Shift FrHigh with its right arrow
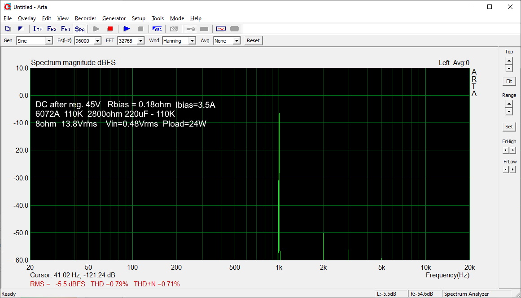 click(513, 150)
